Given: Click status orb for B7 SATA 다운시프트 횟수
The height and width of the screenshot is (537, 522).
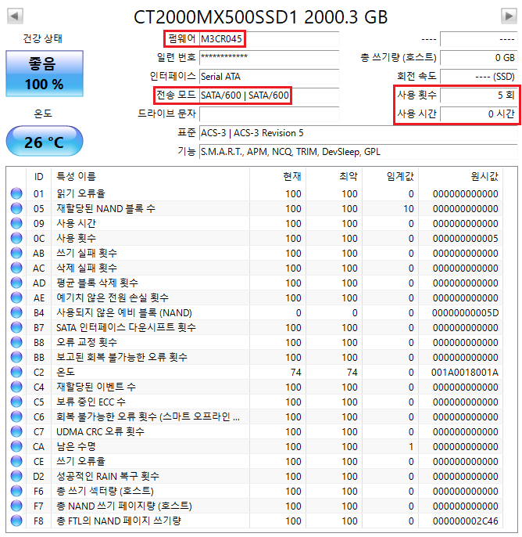Looking at the screenshot, I should 16,327.
